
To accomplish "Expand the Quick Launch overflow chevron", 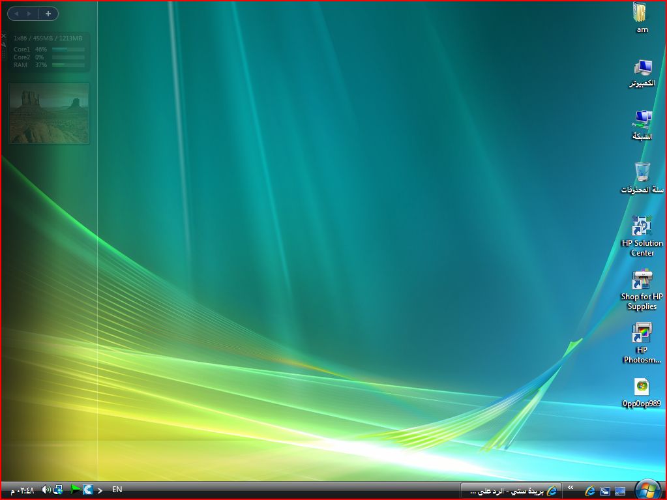I will pyautogui.click(x=571, y=488).
